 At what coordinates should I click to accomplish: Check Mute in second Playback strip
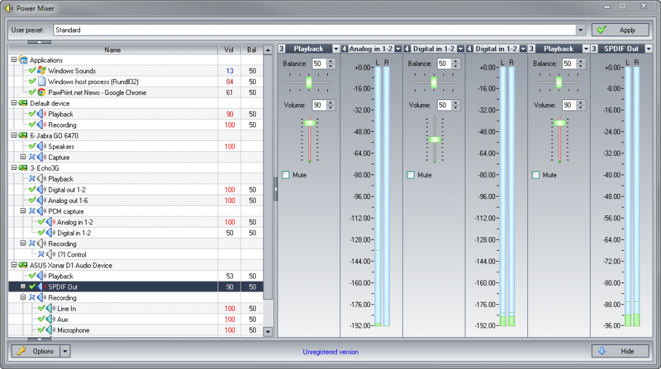point(536,174)
